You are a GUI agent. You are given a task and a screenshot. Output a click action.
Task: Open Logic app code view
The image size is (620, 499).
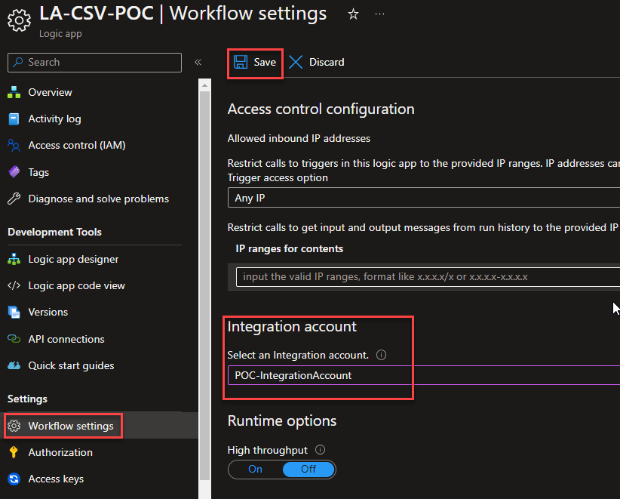(76, 285)
